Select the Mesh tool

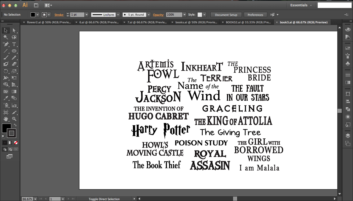coord(6,91)
